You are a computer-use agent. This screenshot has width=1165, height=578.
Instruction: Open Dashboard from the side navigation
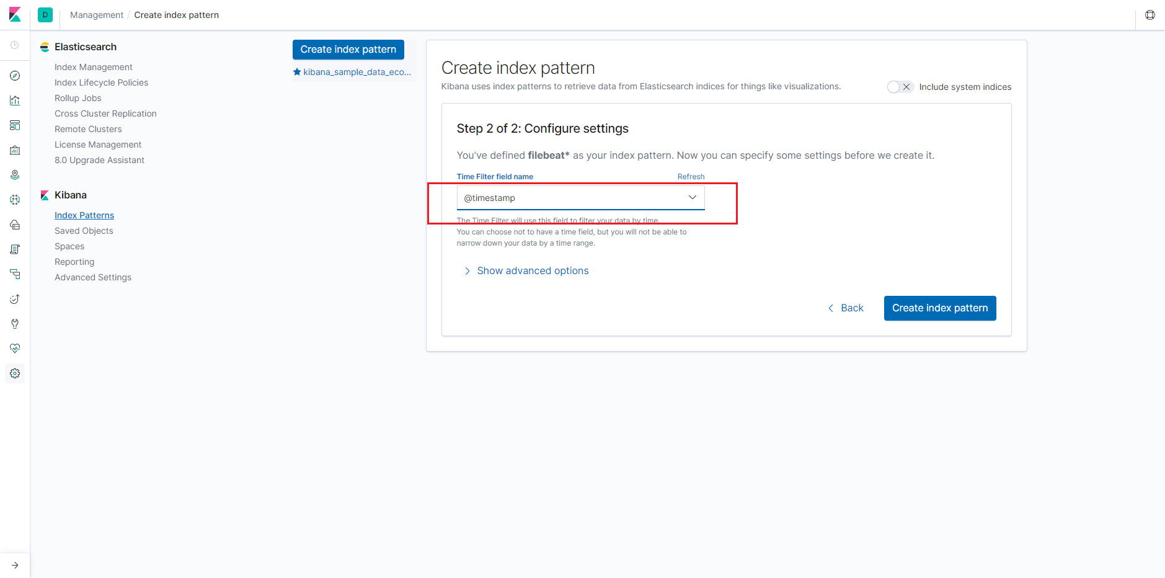pyautogui.click(x=15, y=125)
